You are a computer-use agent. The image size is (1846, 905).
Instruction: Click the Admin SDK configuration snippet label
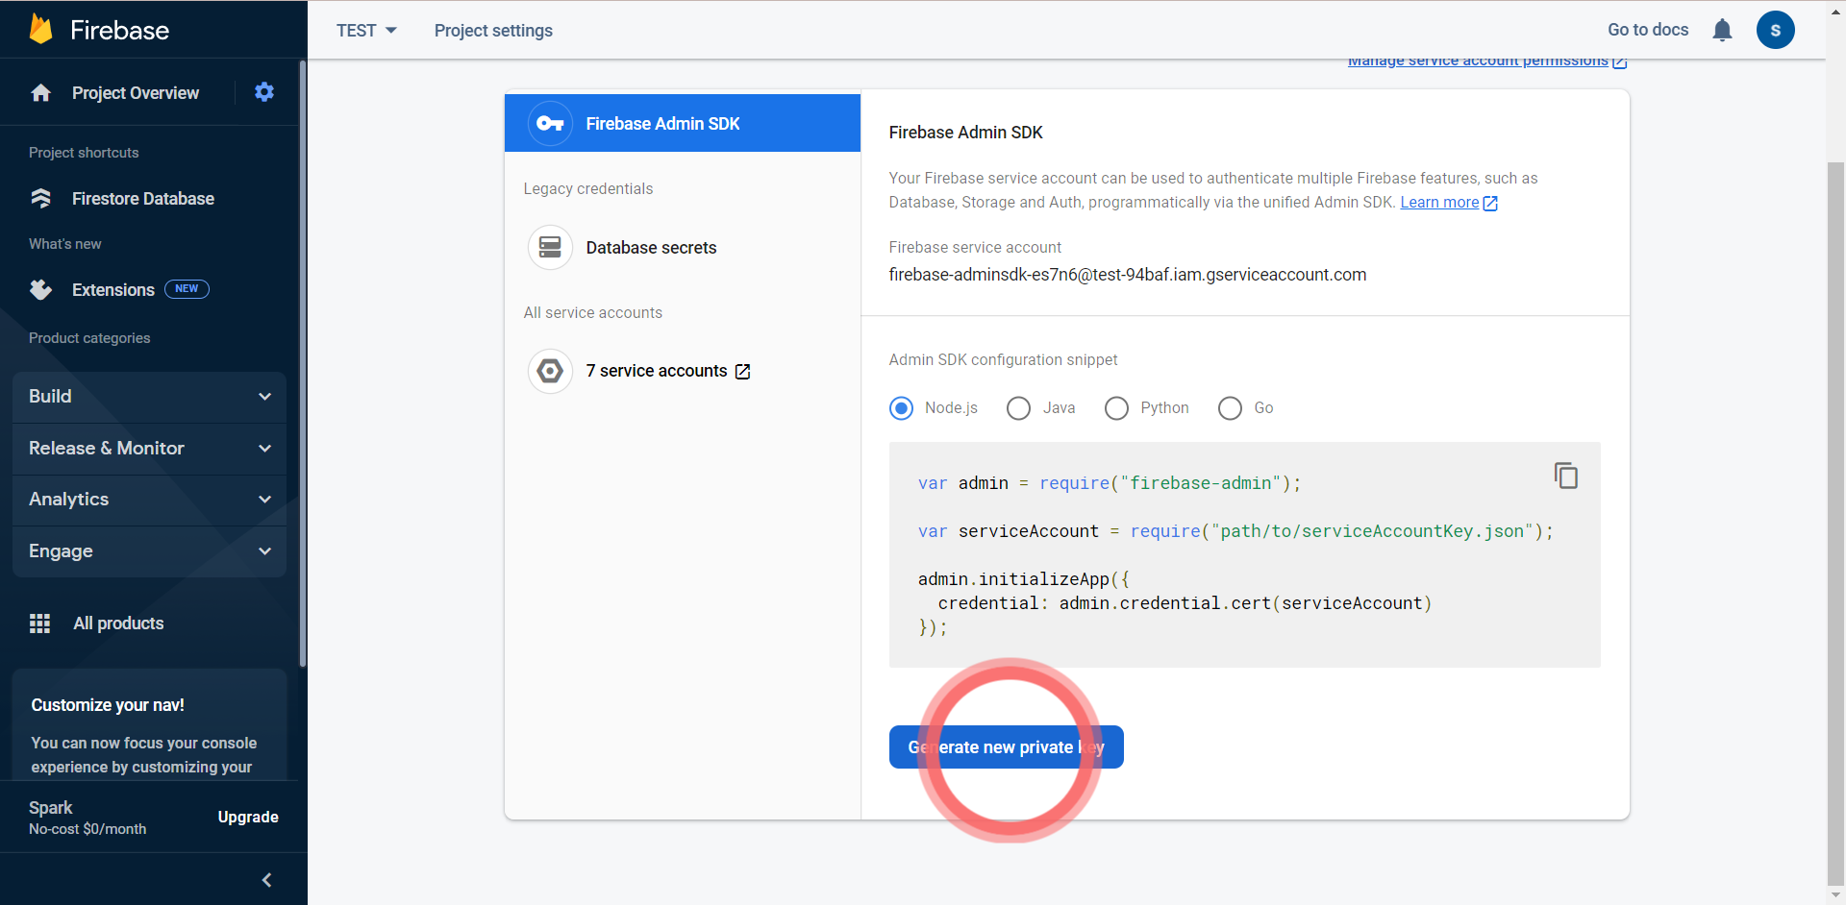[1003, 360]
